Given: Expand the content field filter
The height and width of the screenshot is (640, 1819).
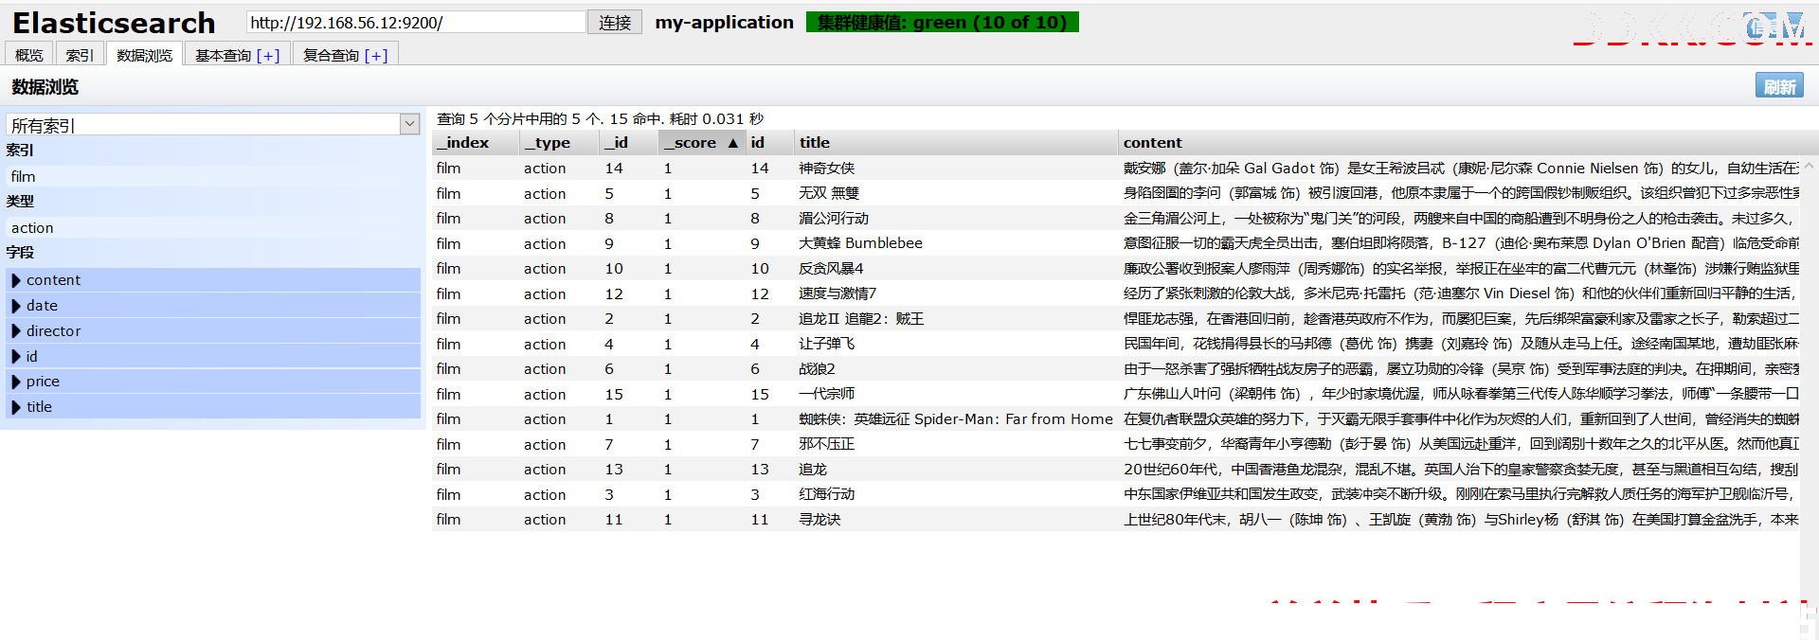Looking at the screenshot, I should tap(213, 280).
